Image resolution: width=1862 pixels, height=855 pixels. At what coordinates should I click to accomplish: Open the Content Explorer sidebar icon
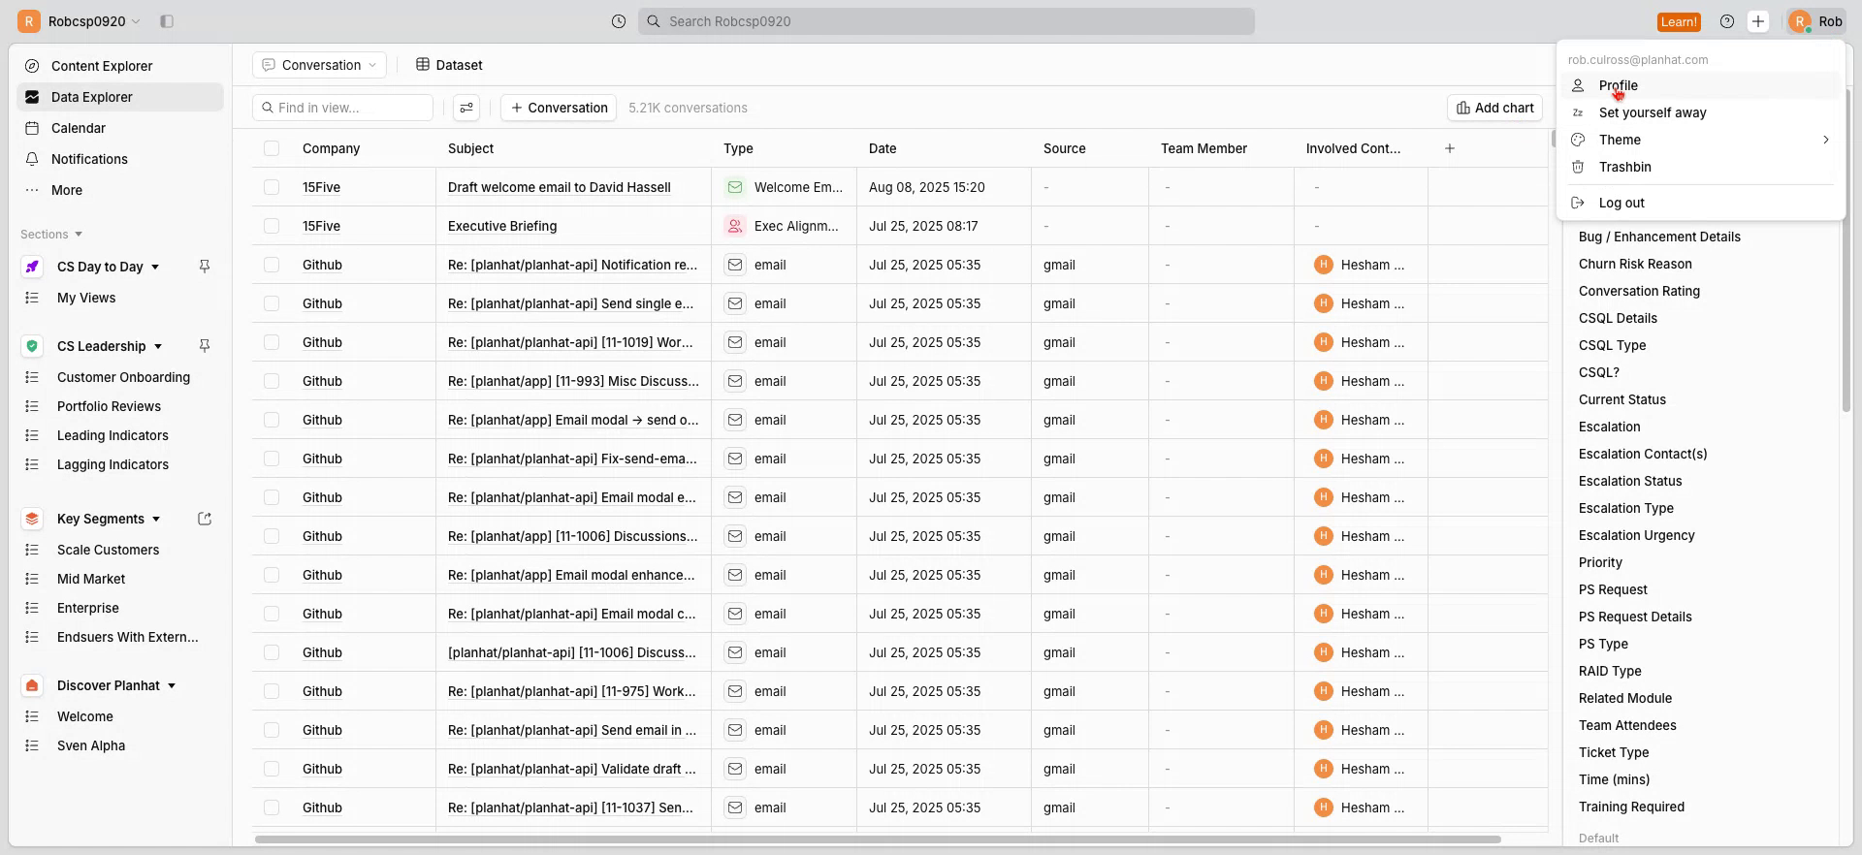[x=32, y=66]
